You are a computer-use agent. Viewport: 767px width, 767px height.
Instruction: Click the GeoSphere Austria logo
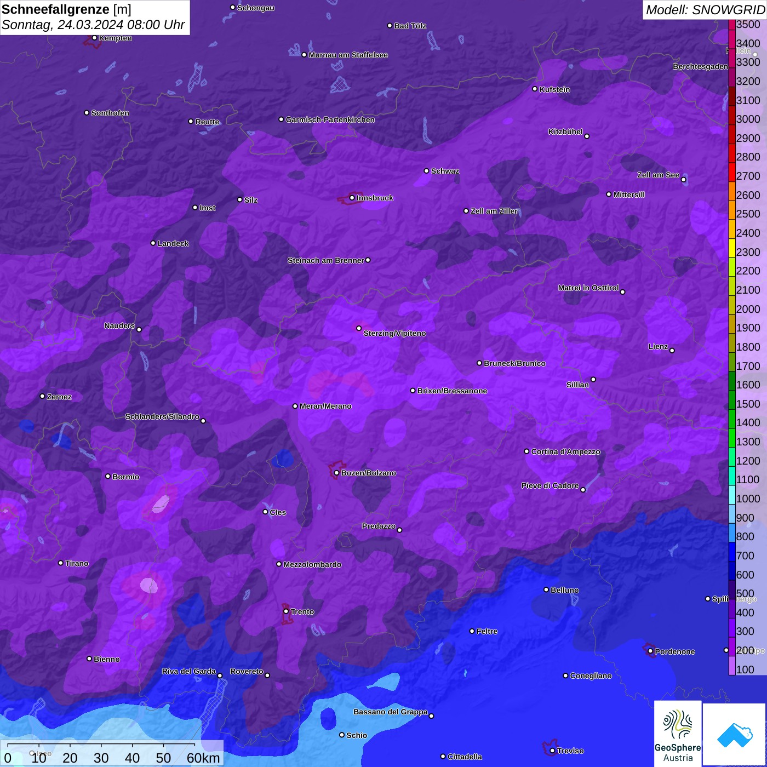678,734
